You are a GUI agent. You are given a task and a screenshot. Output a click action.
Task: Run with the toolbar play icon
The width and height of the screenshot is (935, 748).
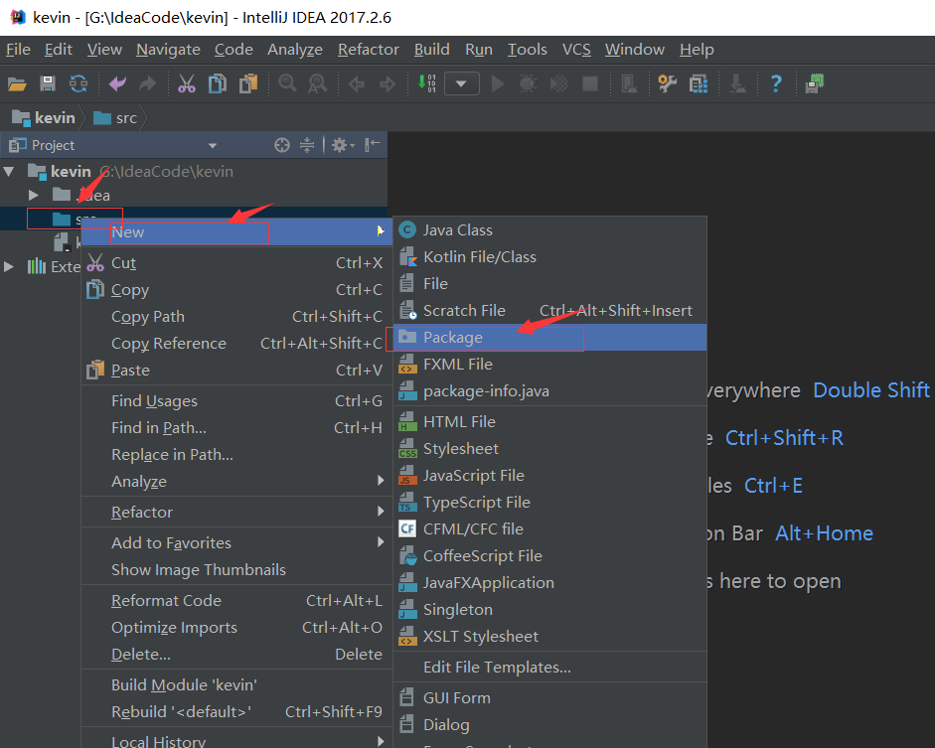(x=498, y=84)
